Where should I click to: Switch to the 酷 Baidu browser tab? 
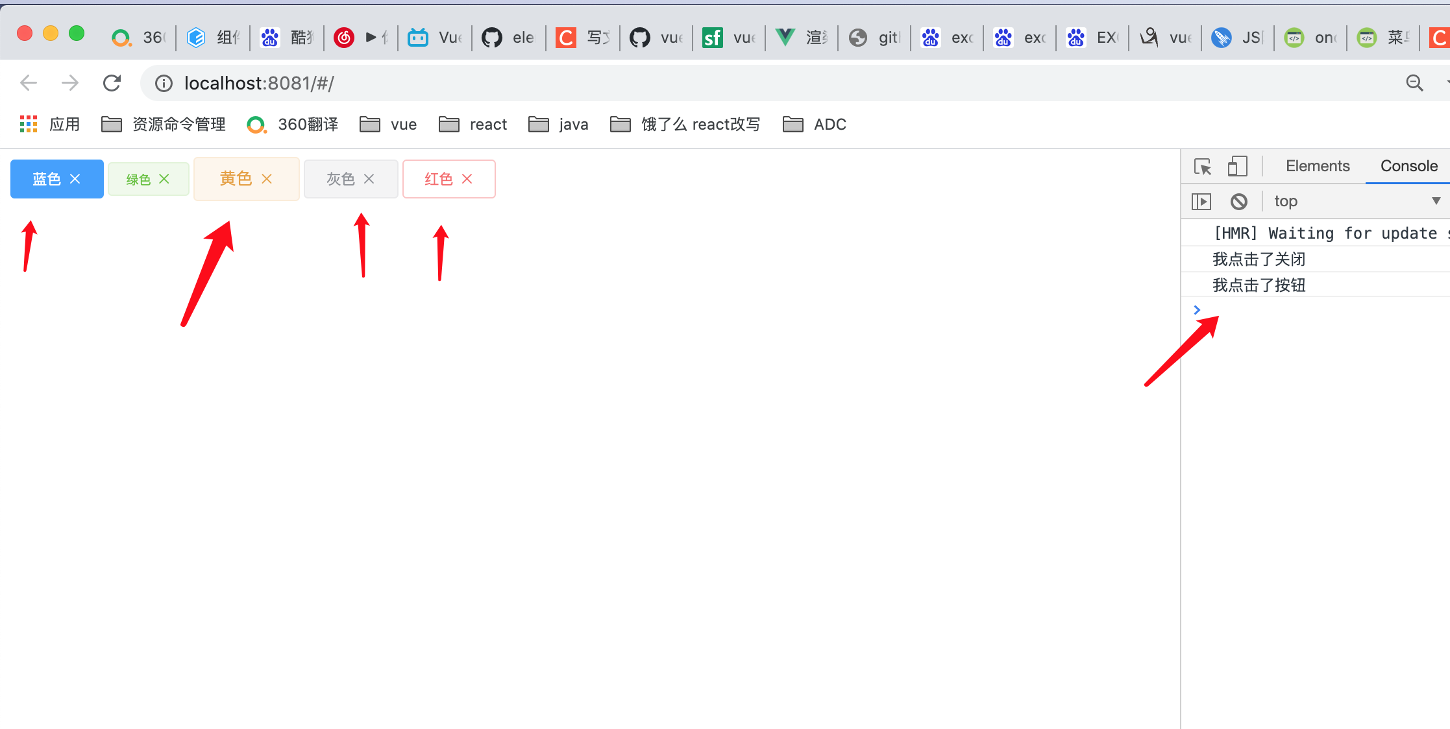pyautogui.click(x=286, y=38)
